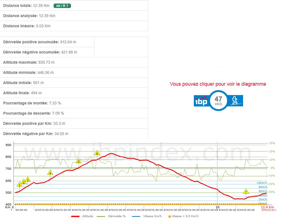Open waypoint 6 near the summit

tap(97, 153)
